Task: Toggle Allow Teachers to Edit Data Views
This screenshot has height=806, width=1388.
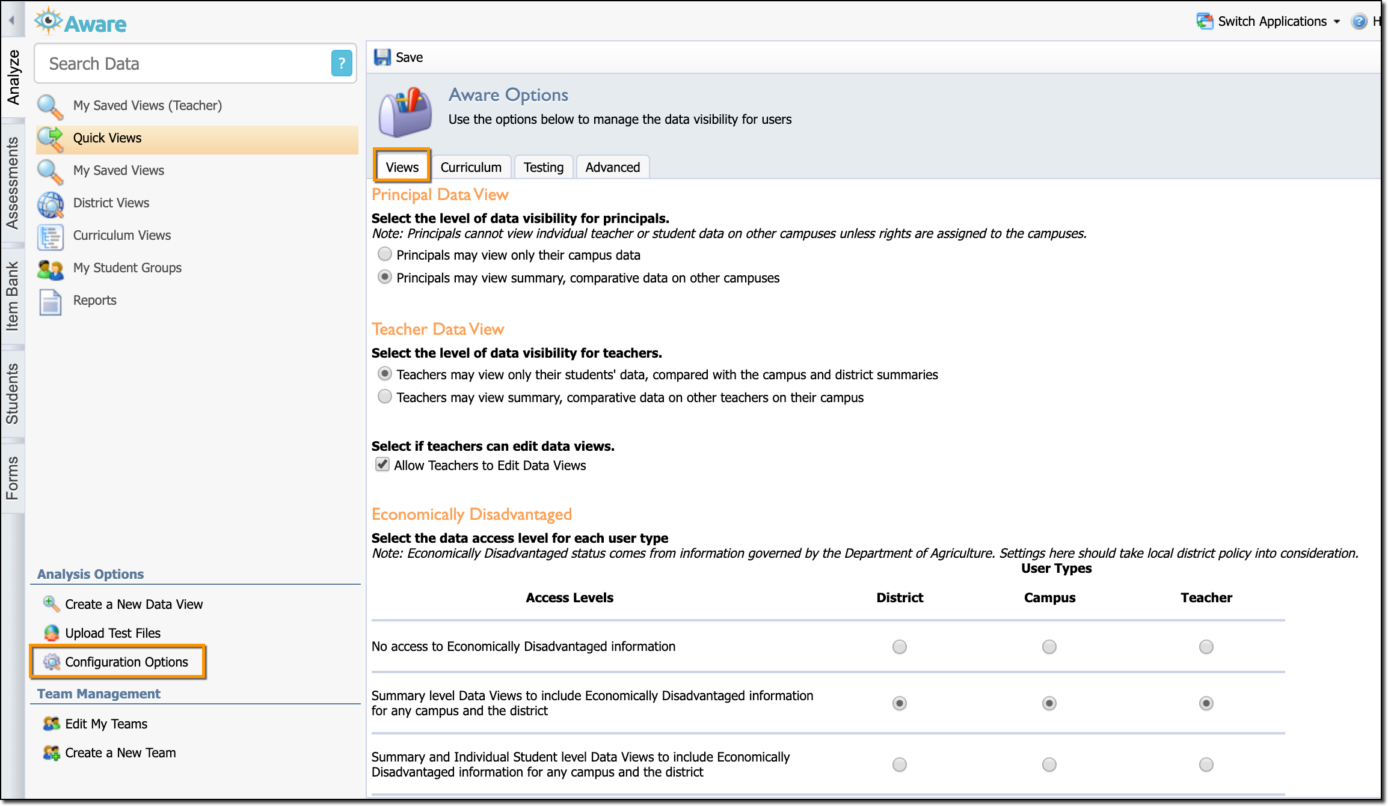Action: [382, 465]
